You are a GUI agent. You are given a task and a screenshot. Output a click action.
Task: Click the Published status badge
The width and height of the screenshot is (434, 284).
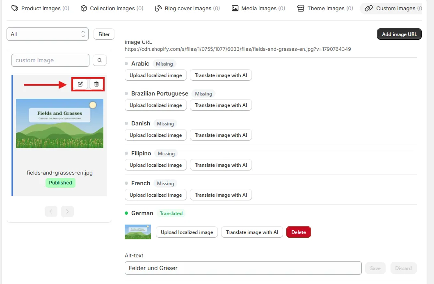(x=60, y=182)
